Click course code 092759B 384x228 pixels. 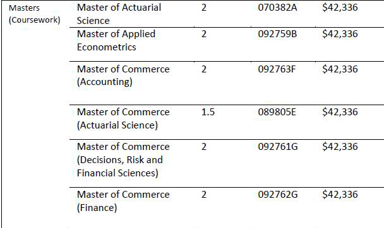coord(277,34)
